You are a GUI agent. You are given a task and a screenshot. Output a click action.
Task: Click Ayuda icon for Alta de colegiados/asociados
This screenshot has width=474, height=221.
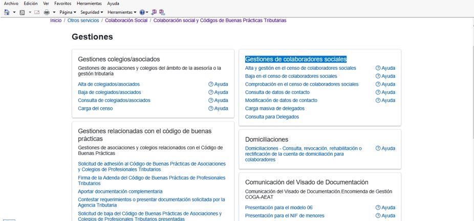point(210,84)
